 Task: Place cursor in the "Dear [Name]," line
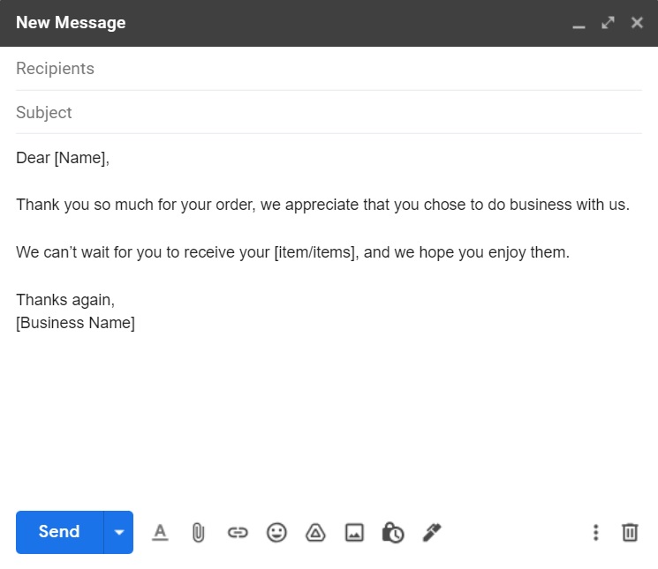click(x=62, y=159)
